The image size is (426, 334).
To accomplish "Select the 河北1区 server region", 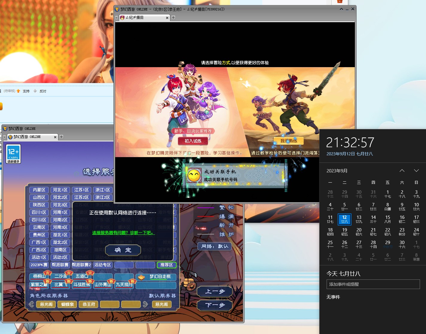I will click(x=60, y=190).
